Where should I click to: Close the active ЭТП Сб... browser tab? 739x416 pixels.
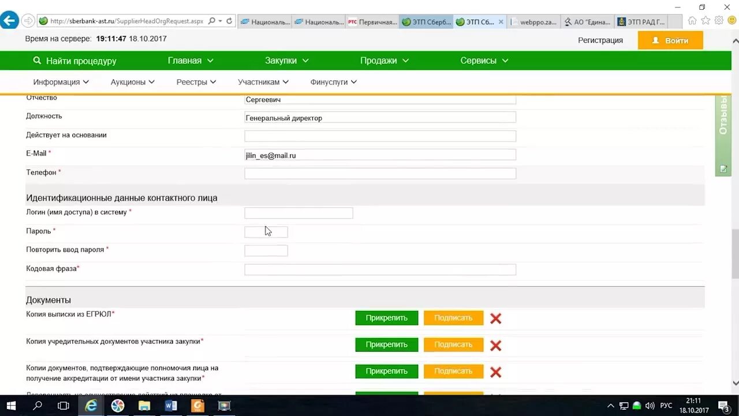501,22
